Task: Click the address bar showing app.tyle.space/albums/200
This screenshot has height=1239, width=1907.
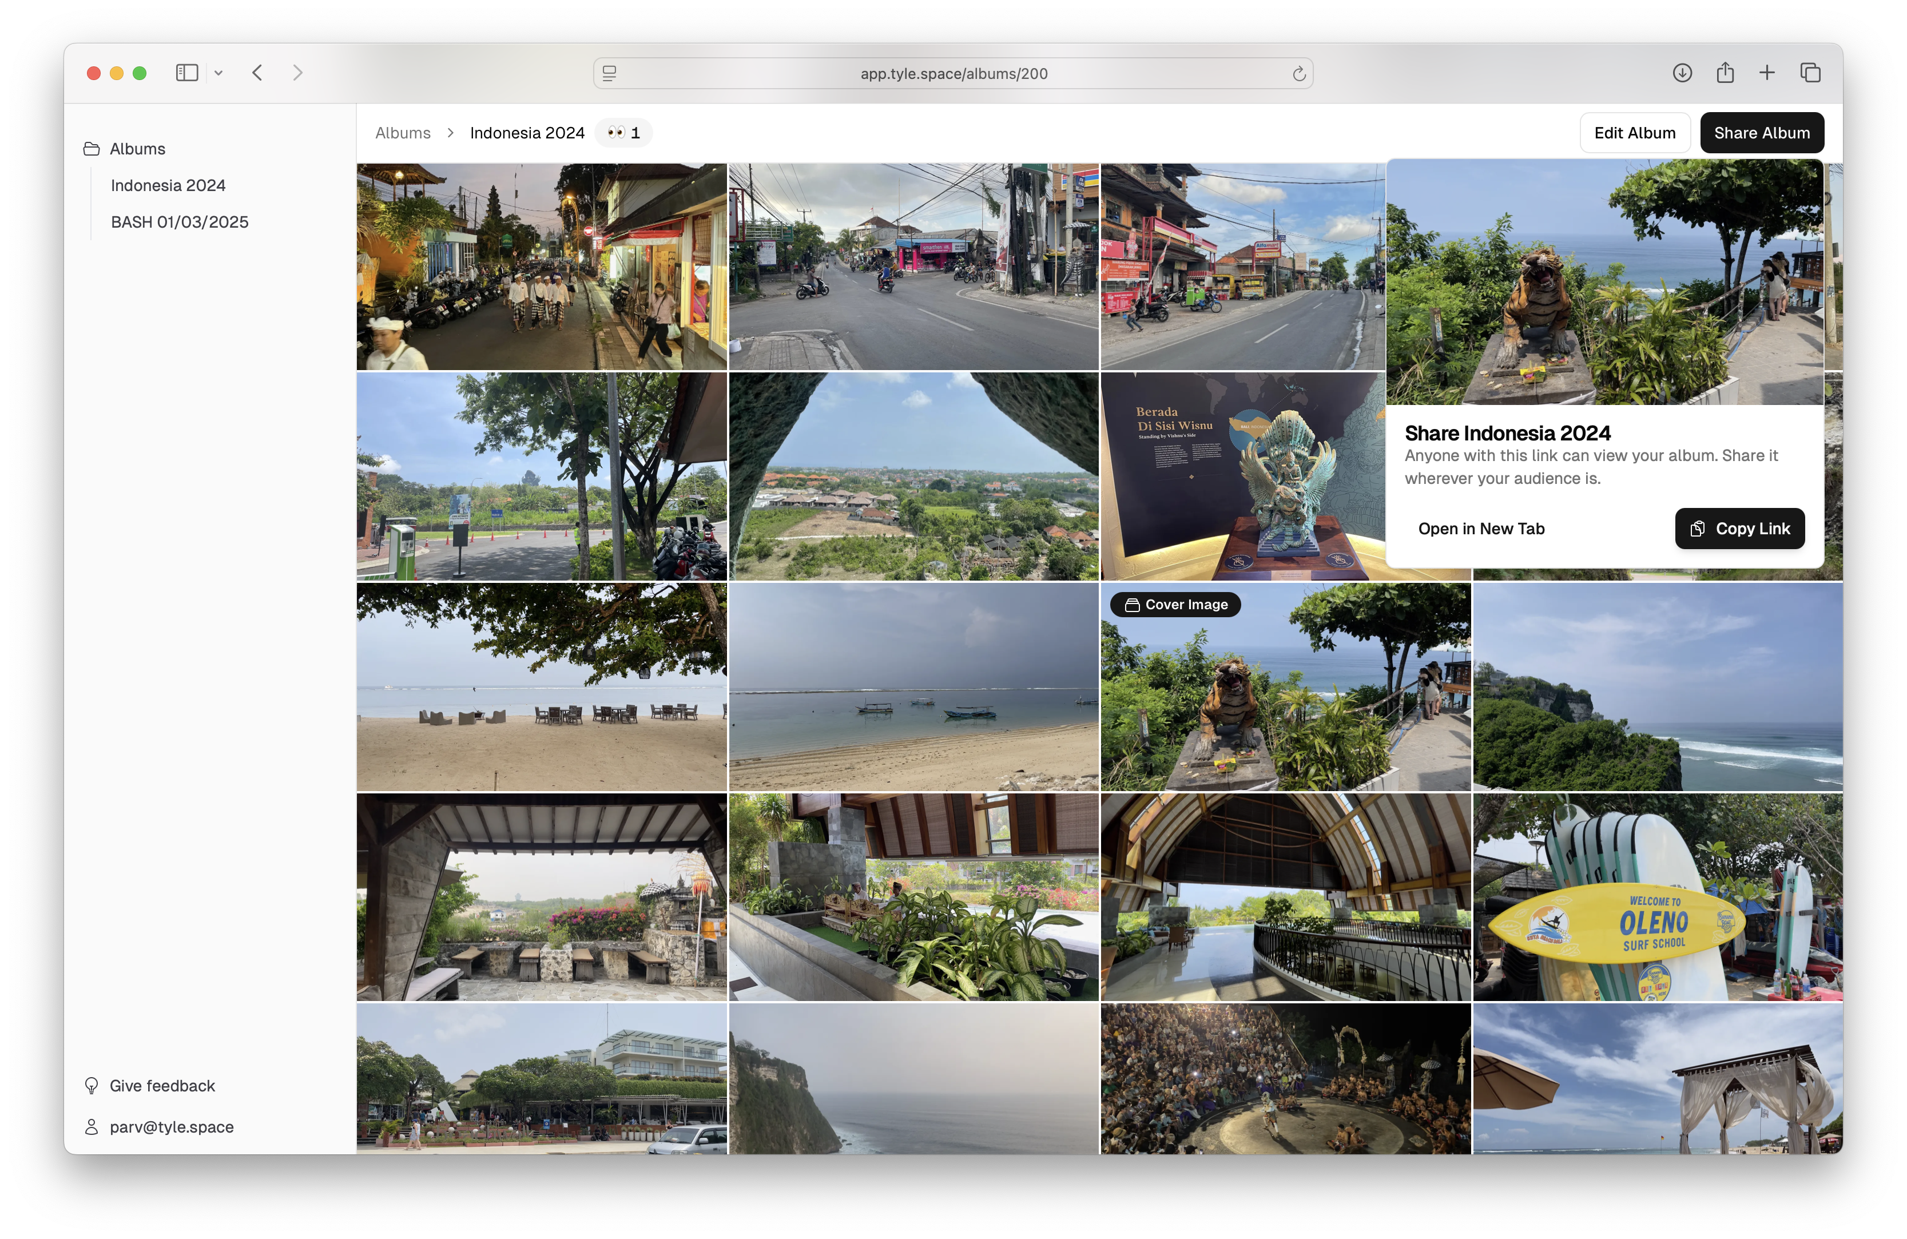Action: 953,74
